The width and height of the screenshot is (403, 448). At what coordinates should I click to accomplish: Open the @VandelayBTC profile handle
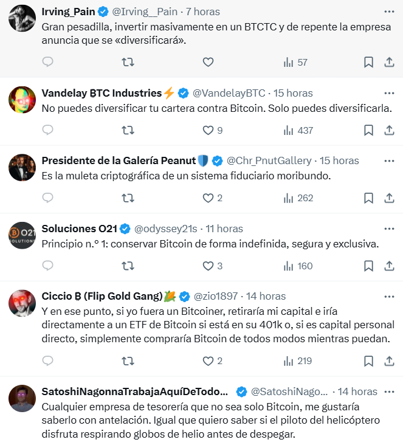[x=229, y=93]
